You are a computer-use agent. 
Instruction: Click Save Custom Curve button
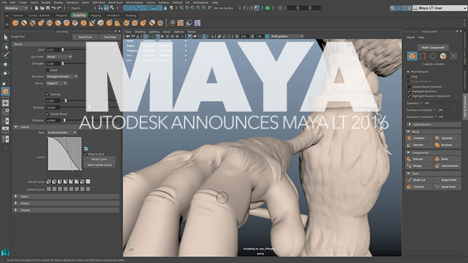coord(99,164)
